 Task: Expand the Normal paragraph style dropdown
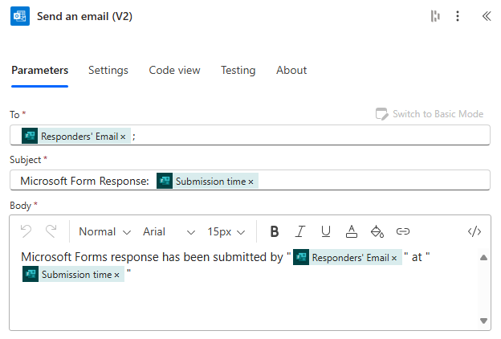click(104, 232)
